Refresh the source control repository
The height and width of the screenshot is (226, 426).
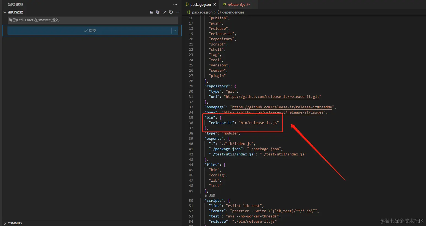tap(171, 12)
